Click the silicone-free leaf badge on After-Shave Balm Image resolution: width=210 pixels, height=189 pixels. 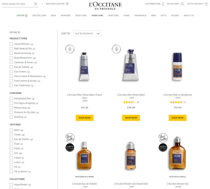[116, 49]
